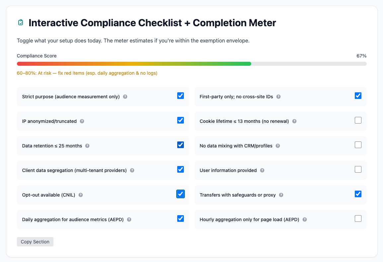Enable Cookie lifetime ≤ 13 months
Image resolution: width=383 pixels, height=262 pixels.
point(358,120)
